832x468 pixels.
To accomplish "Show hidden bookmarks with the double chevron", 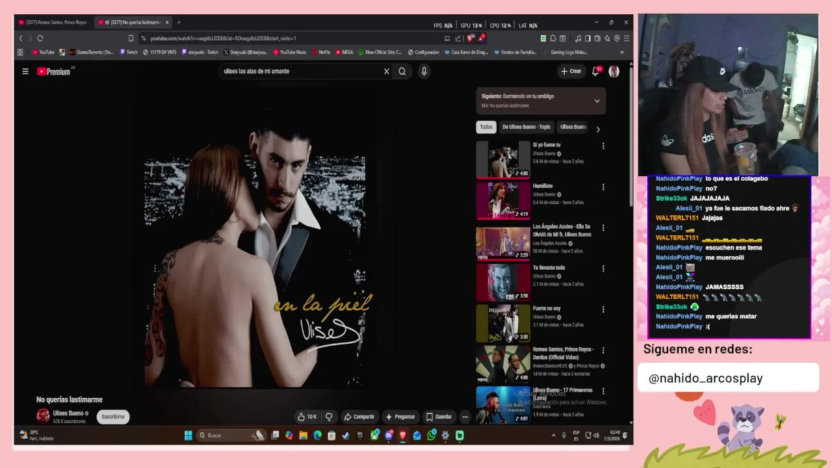I will [x=622, y=52].
